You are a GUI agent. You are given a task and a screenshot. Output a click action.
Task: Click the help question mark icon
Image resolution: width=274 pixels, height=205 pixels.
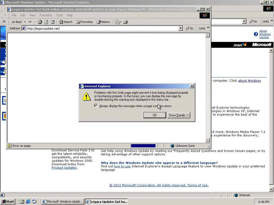coord(256,34)
